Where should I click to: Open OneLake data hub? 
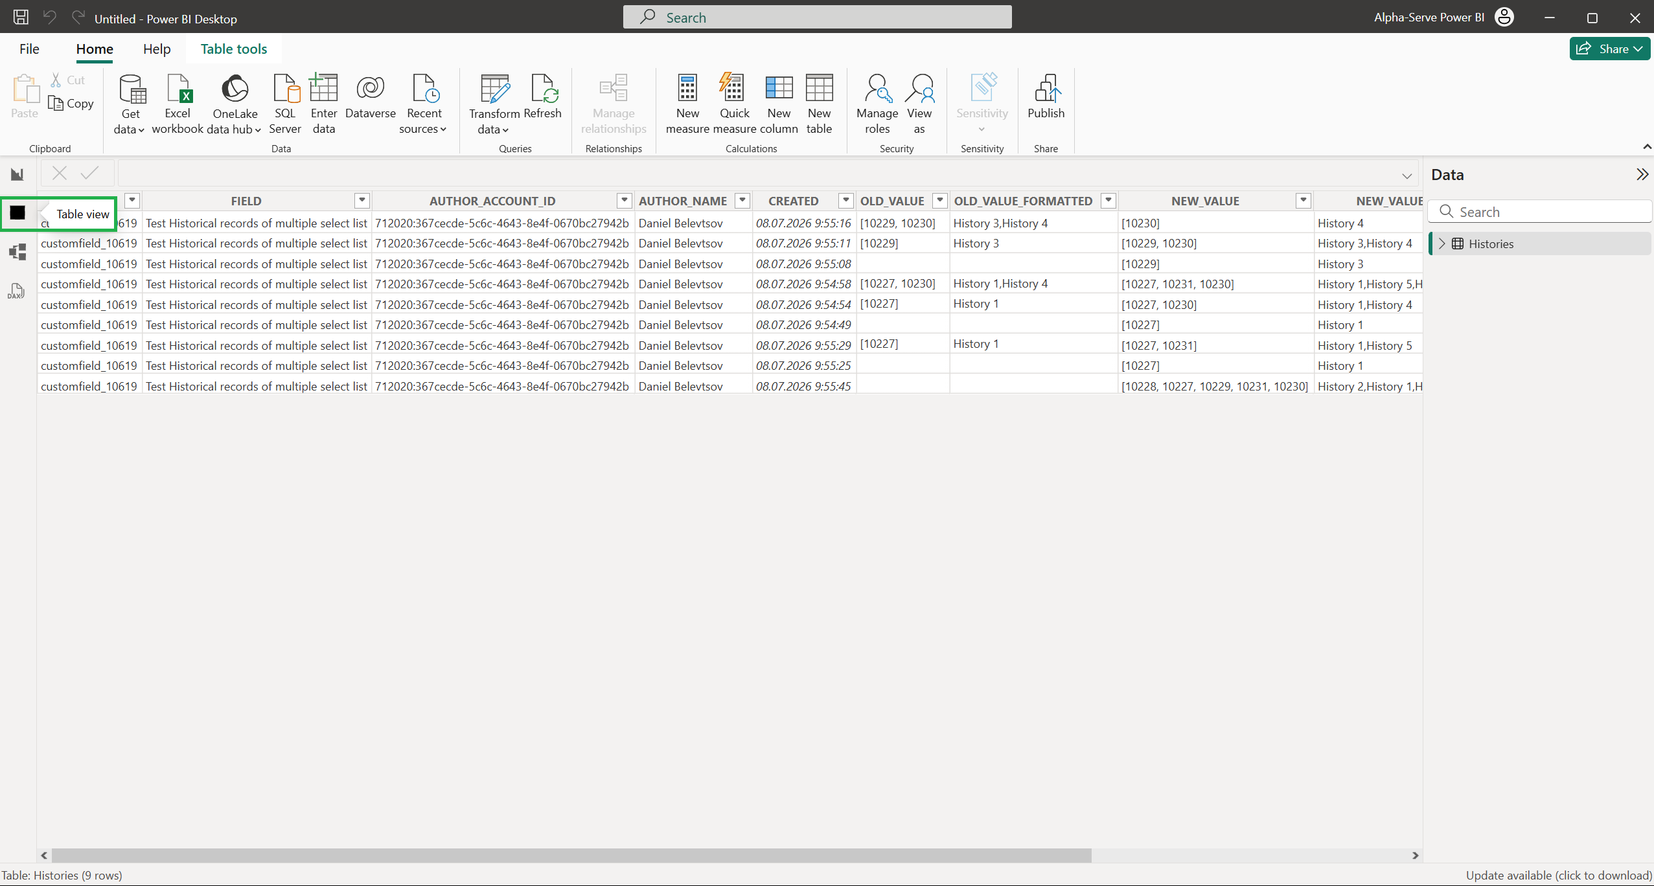(235, 104)
